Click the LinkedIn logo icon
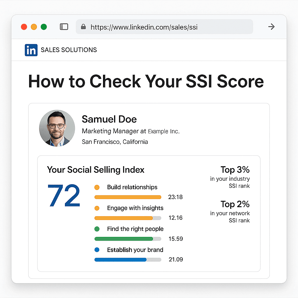Image resolution: width=298 pixels, height=298 pixels. tap(31, 50)
